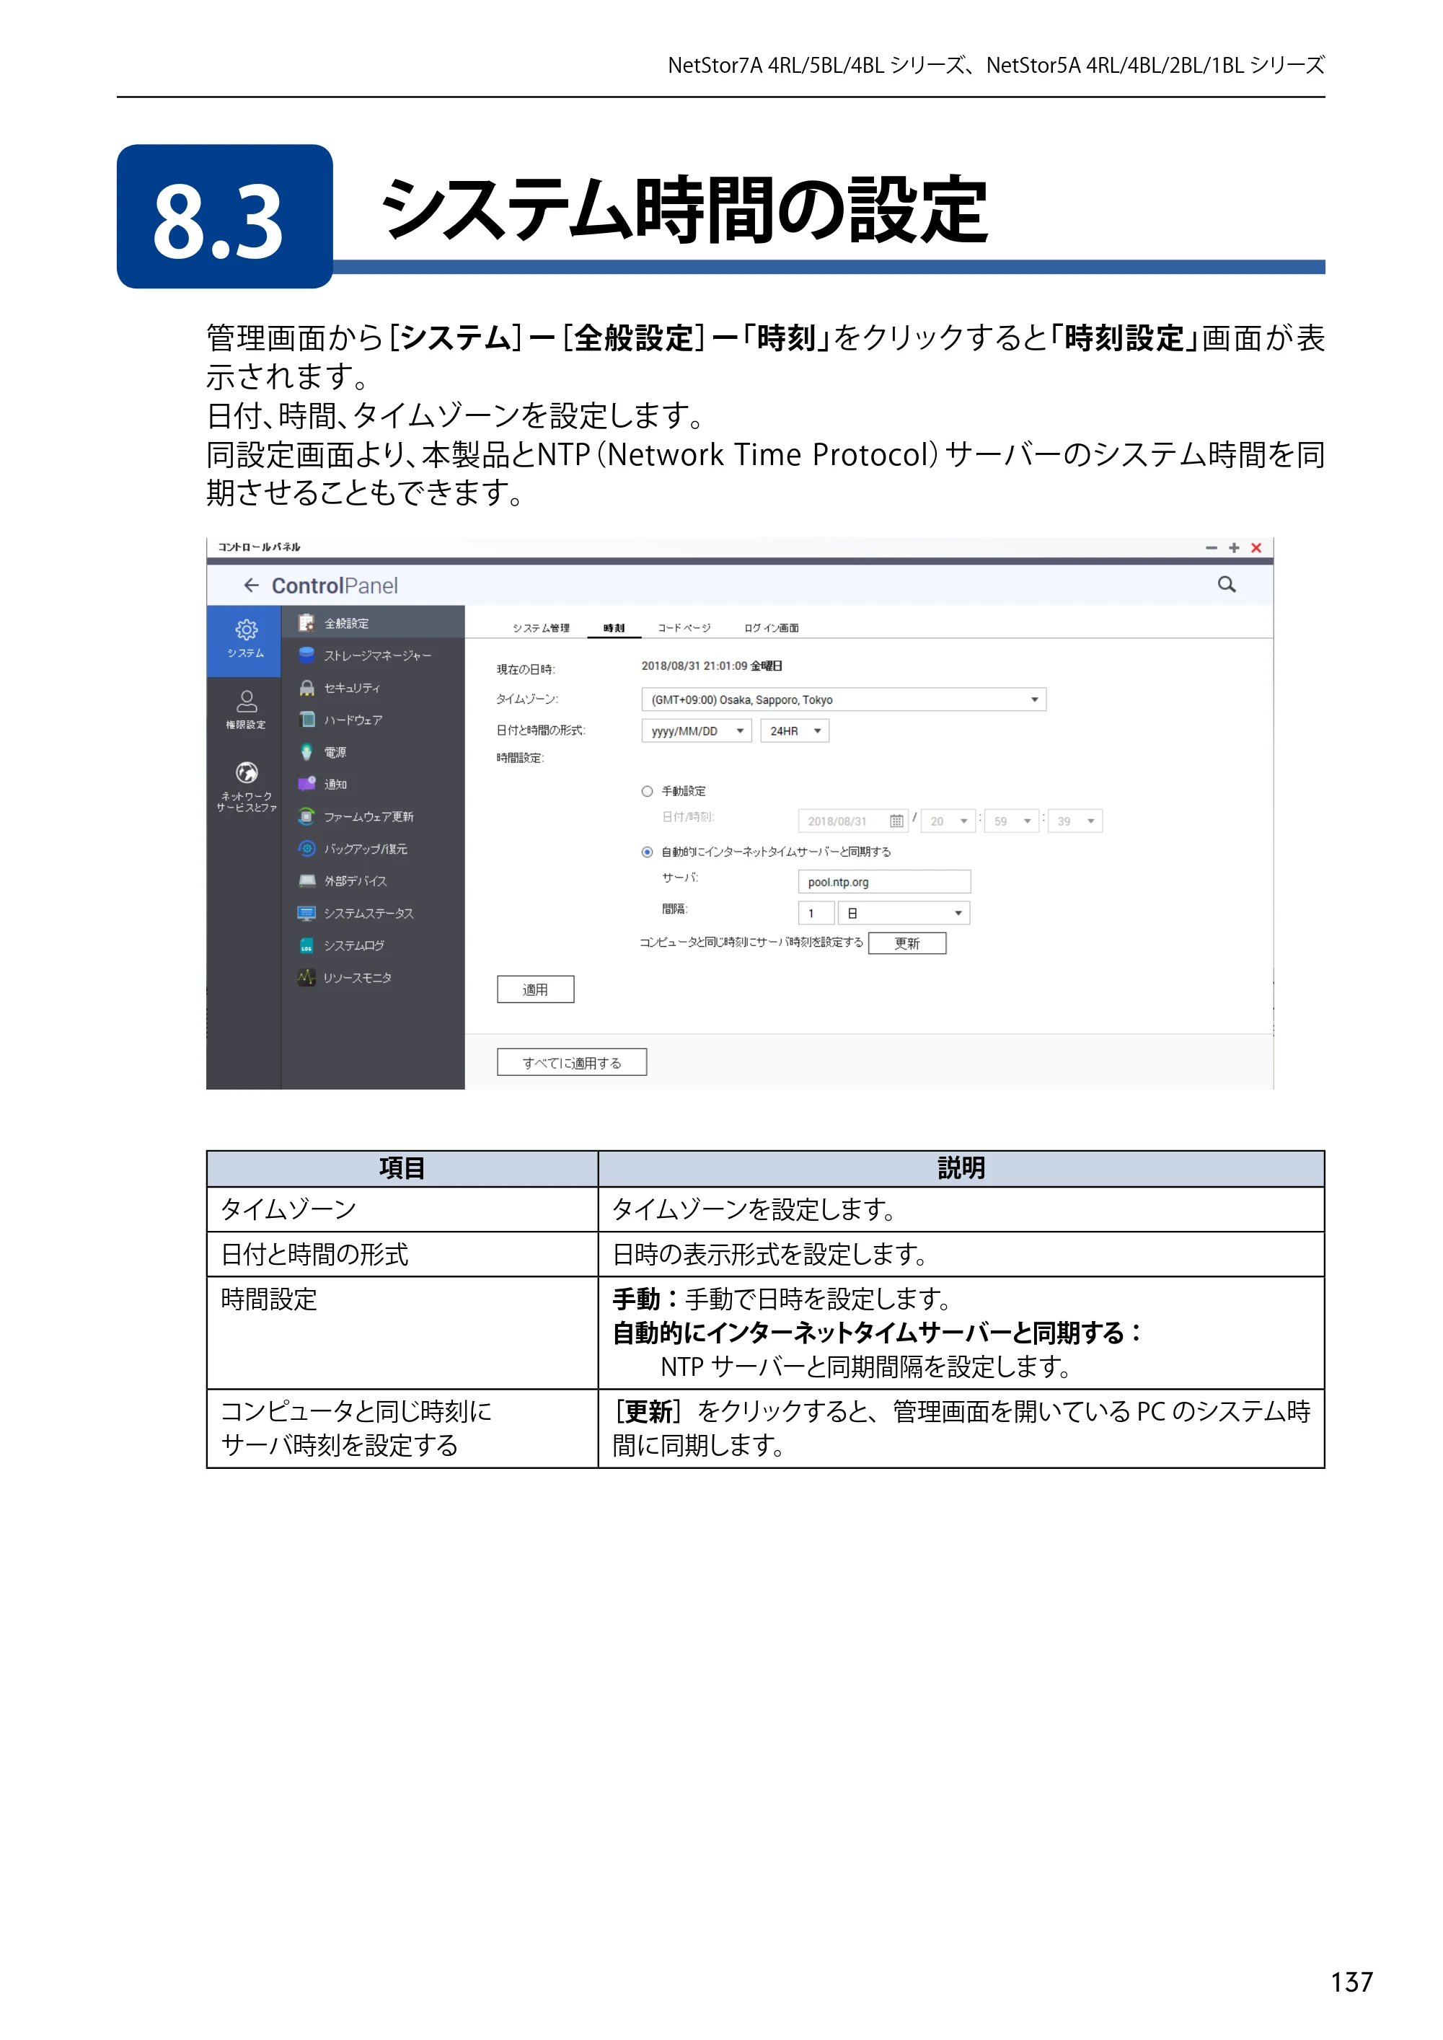The image size is (1443, 2040).
Task: Switch to the コードページ tab
Action: pos(684,627)
